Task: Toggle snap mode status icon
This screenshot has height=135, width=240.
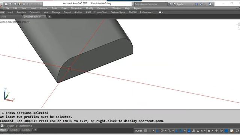Action: [x=150, y=131]
